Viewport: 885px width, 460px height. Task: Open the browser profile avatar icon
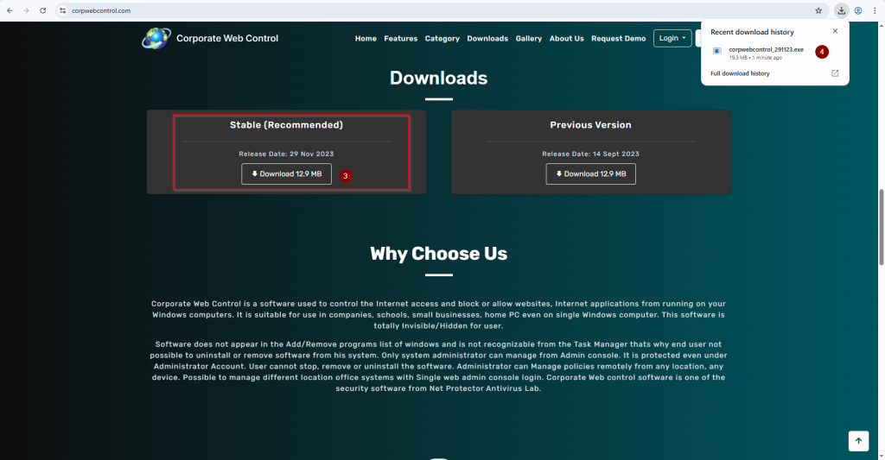pos(858,10)
